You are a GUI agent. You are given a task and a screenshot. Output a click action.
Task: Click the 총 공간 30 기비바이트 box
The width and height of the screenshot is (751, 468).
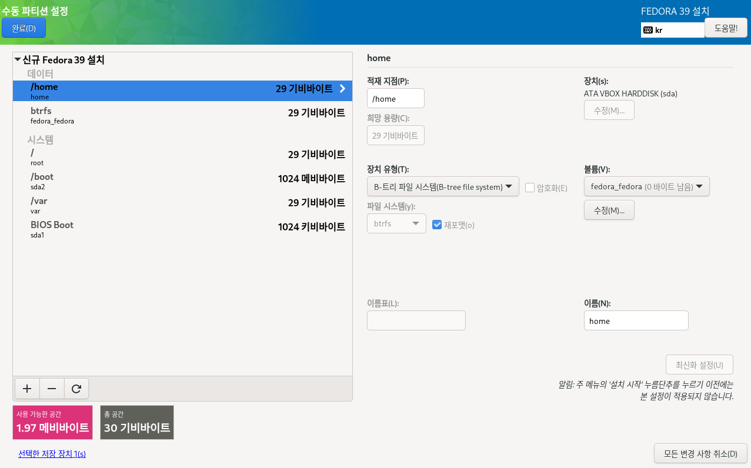[137, 422]
